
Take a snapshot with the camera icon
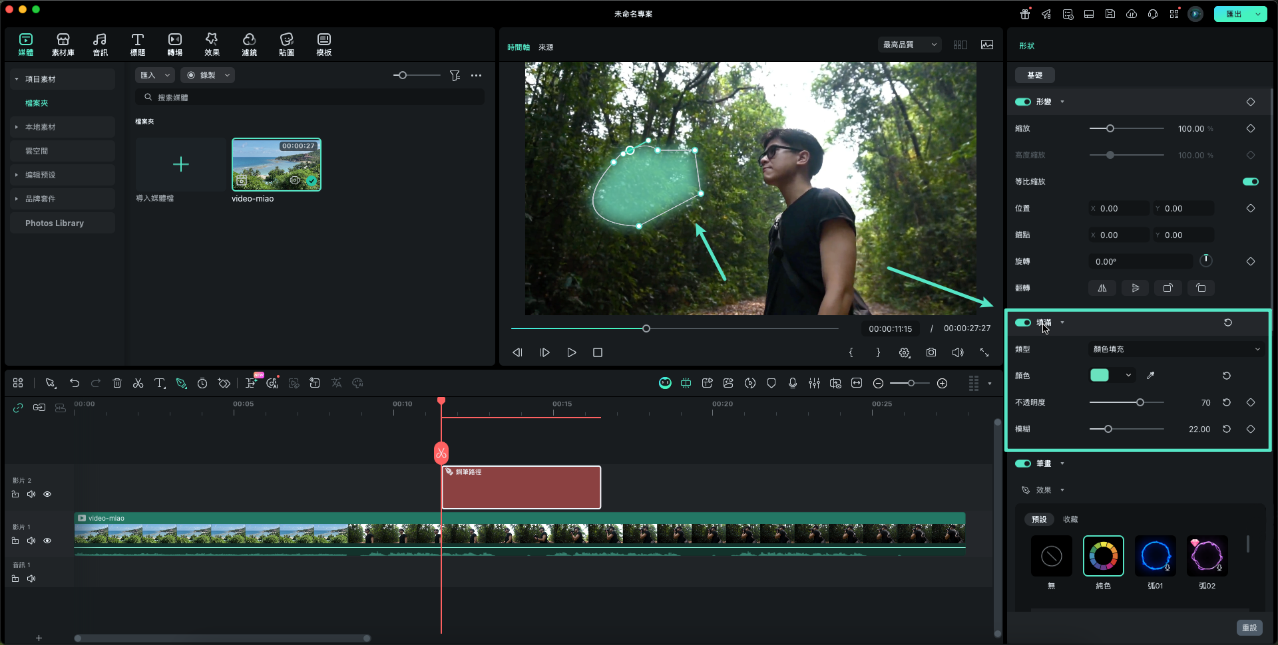pos(931,352)
